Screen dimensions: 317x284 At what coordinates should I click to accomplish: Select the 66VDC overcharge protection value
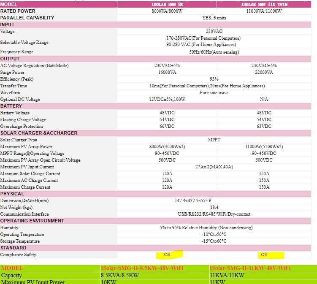167,126
